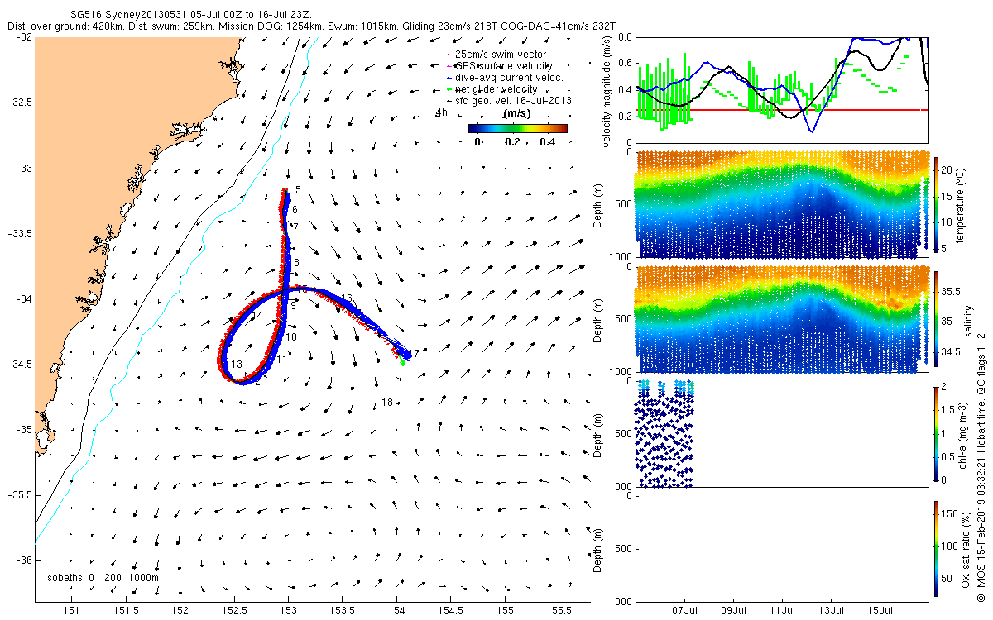Viewport: 993px width, 620px height.
Task: Click the velocity (m/s) colorbar in the map legend
Action: (518, 128)
